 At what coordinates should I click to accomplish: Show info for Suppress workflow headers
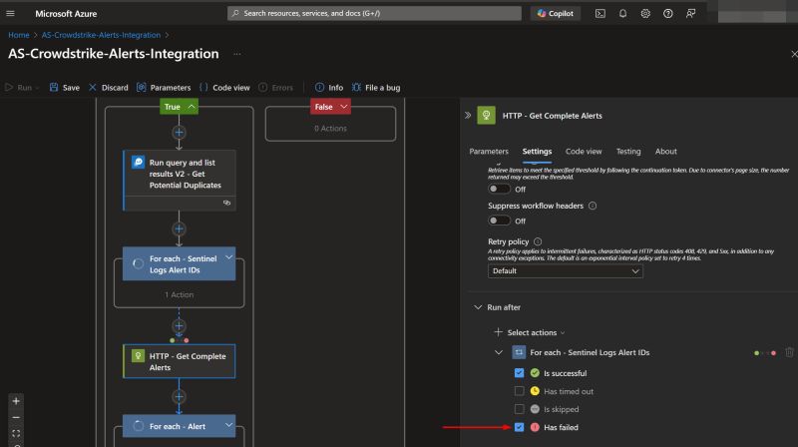coord(593,206)
